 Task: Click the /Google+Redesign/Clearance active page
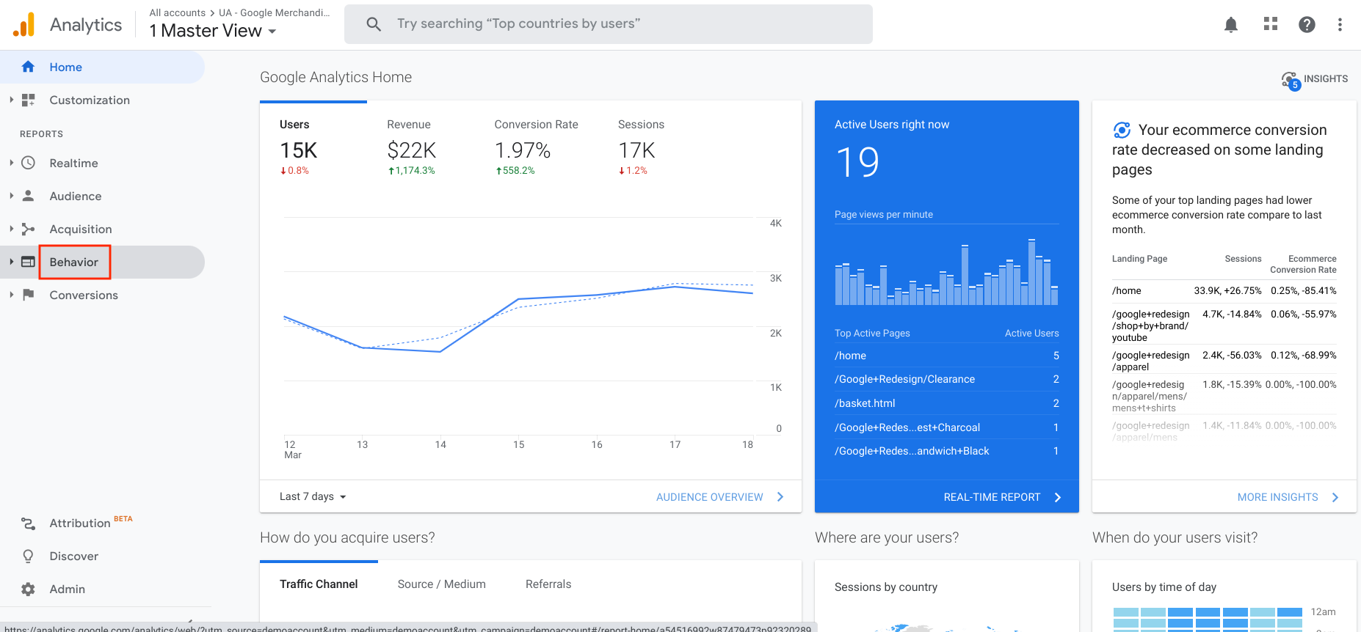click(x=946, y=379)
